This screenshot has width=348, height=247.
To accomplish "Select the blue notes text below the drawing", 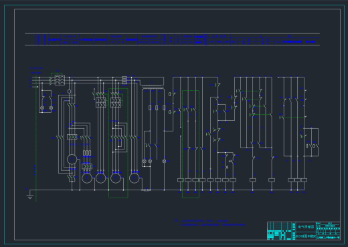I will pyautogui.click(x=210, y=223).
